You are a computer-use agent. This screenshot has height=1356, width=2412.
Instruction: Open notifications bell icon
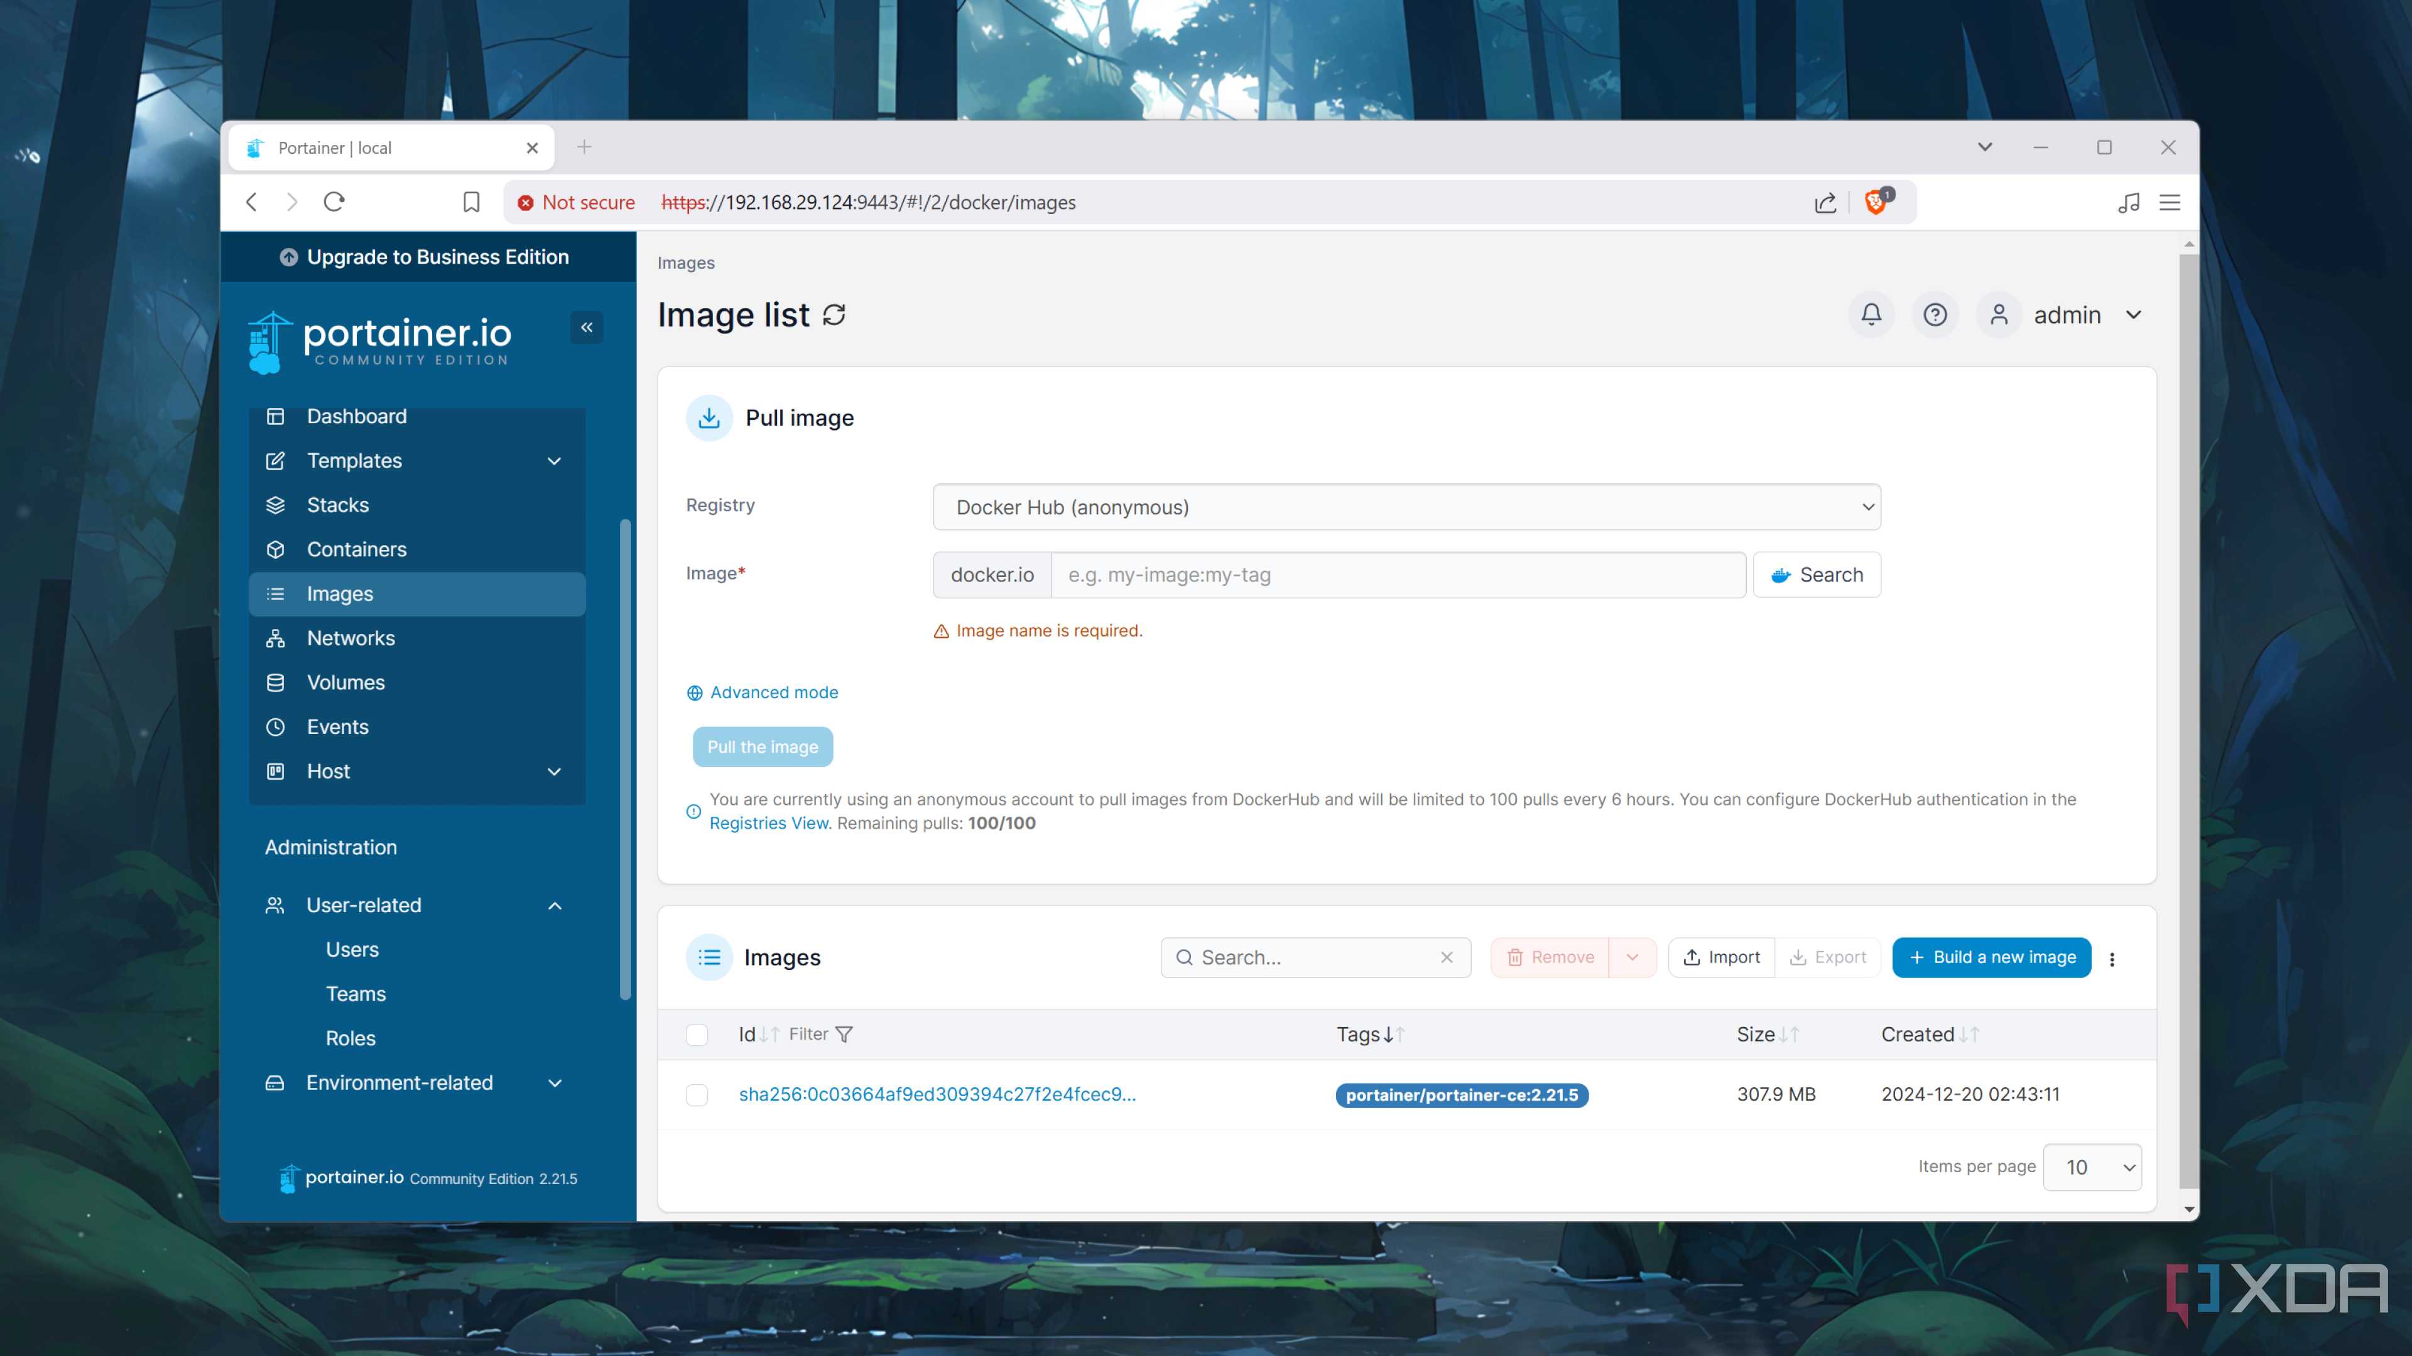pyautogui.click(x=1871, y=315)
